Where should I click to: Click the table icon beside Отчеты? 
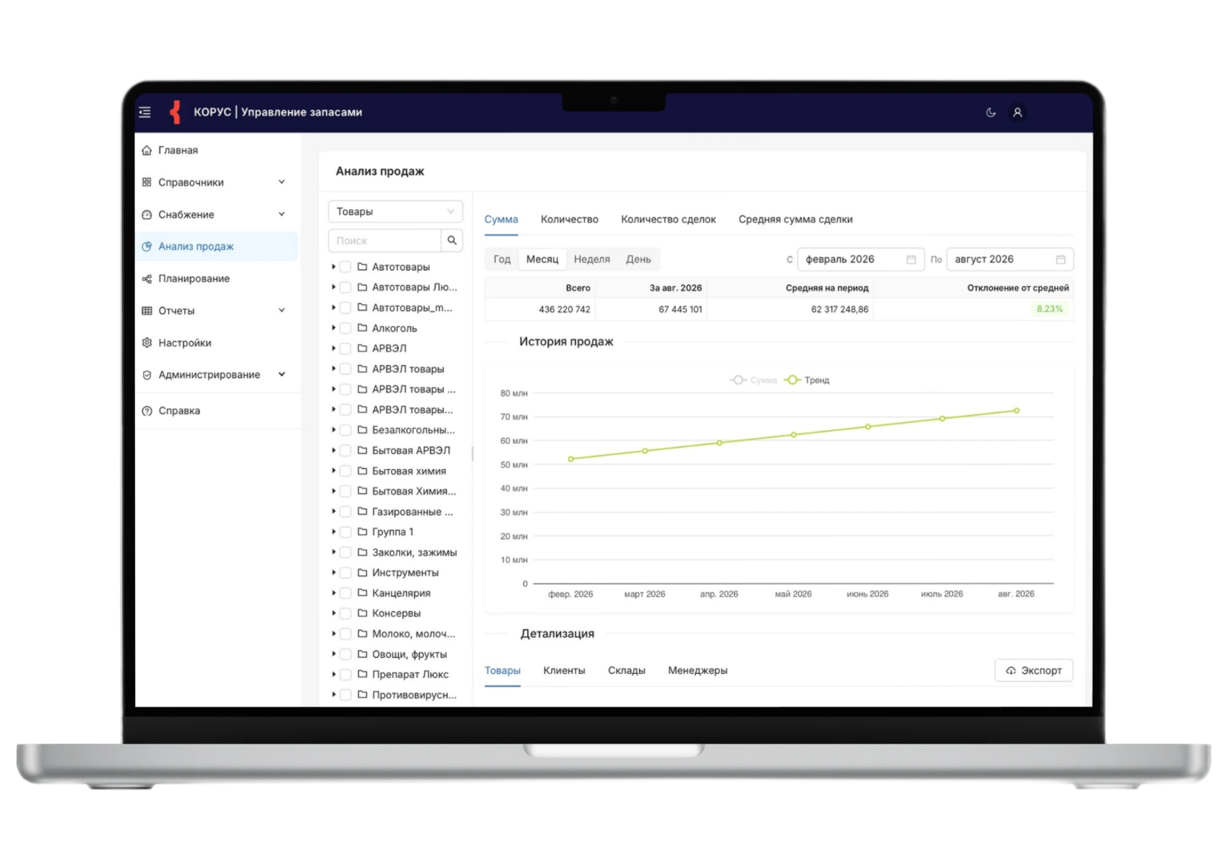click(x=147, y=311)
